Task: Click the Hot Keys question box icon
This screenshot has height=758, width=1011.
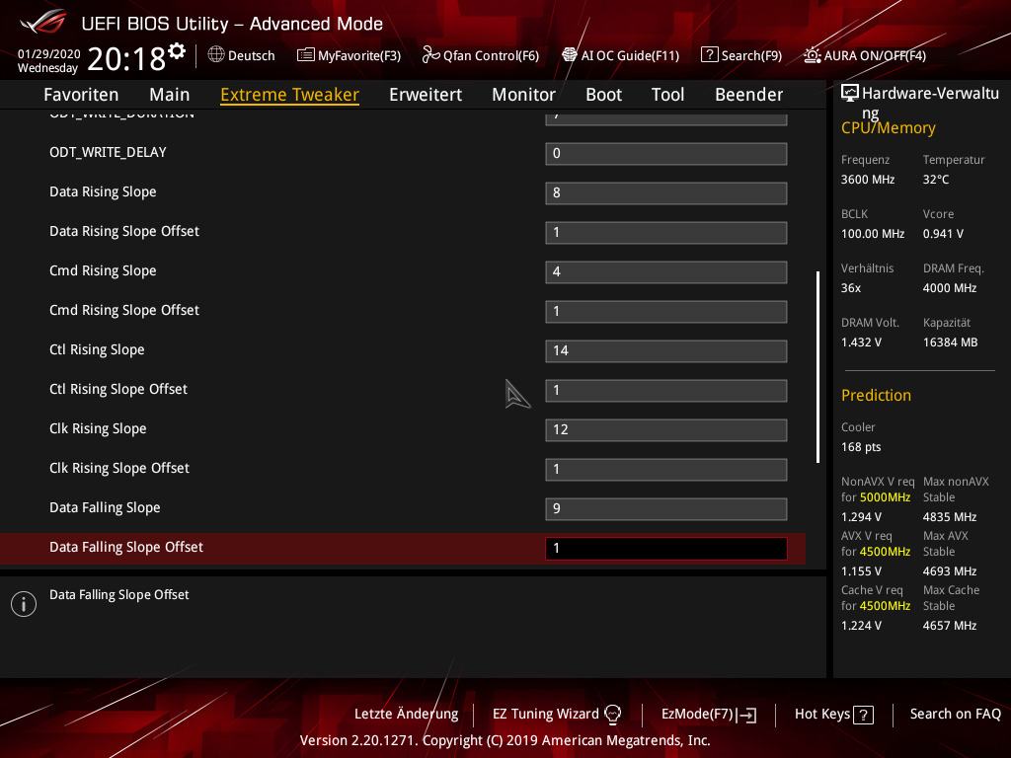Action: (x=863, y=715)
